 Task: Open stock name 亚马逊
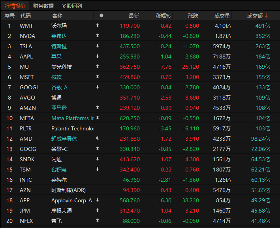(59, 108)
